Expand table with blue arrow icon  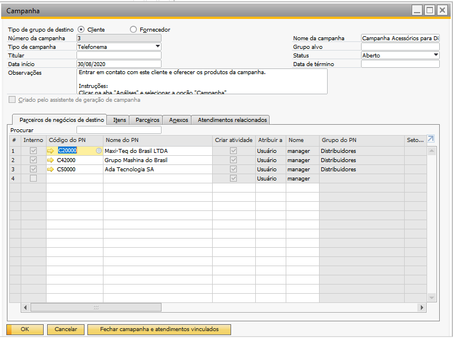[431, 139]
